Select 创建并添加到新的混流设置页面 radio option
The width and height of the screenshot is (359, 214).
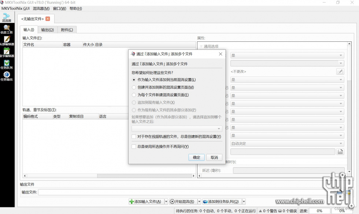click(x=134, y=87)
